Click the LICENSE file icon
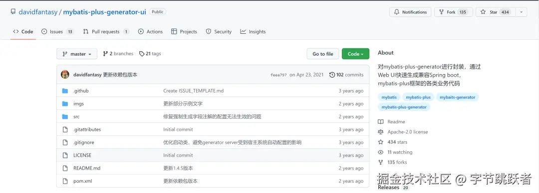Screen dimensions: 539x193 pyautogui.click(x=65, y=155)
